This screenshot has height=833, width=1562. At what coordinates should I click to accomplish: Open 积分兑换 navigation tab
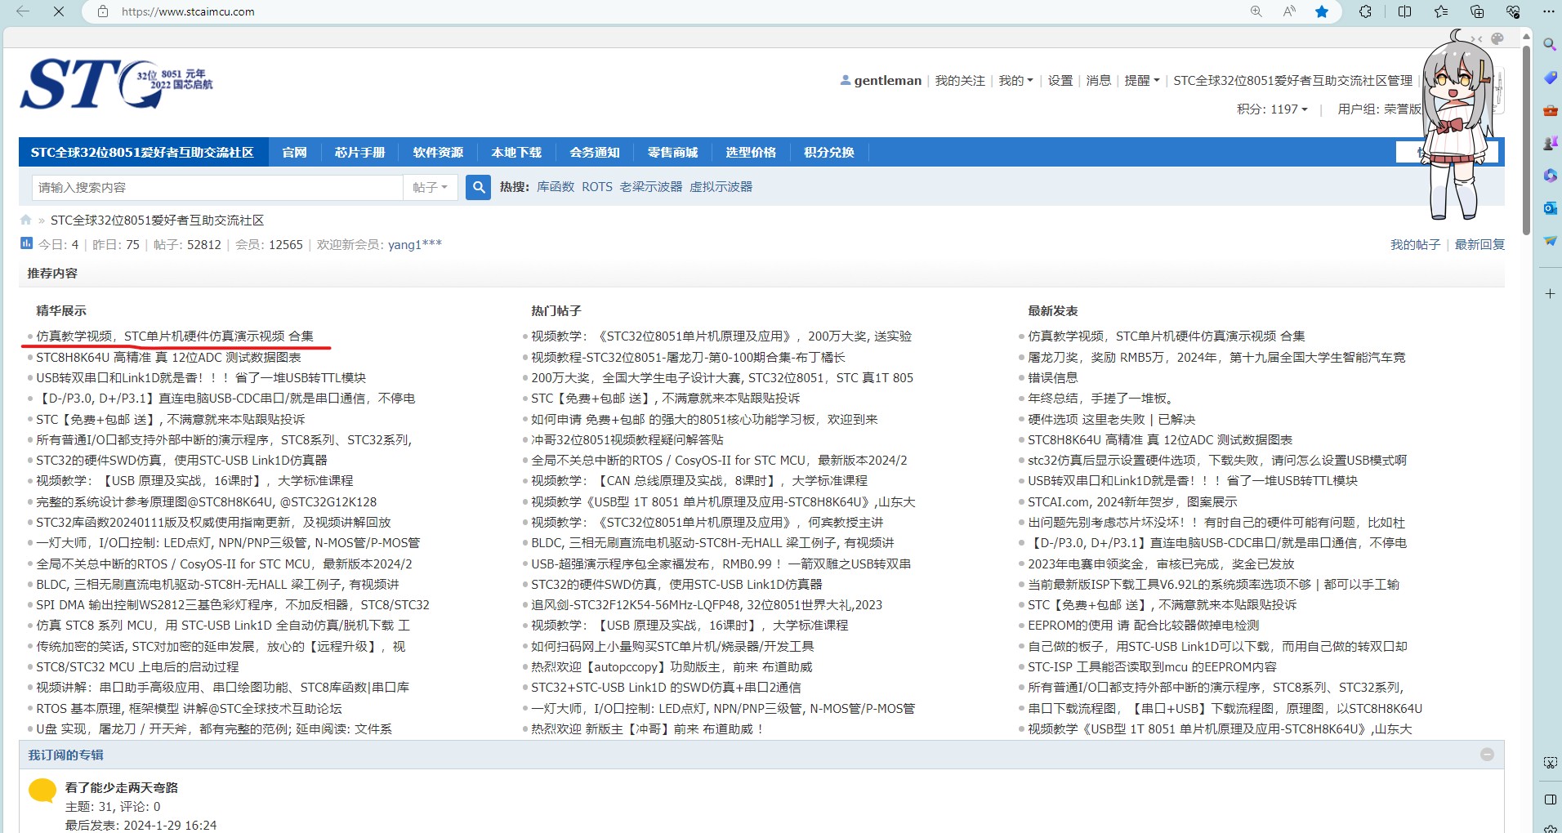coord(829,153)
